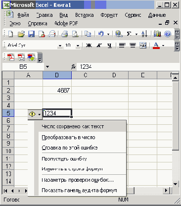Click the AutoSum sigma icon
This screenshot has width=181, height=206.
click(129, 34)
